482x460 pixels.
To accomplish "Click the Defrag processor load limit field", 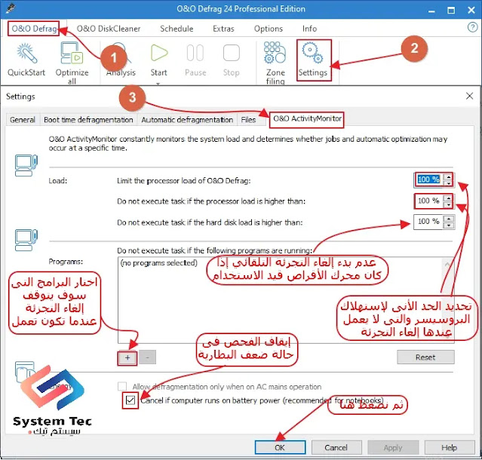I will [428, 179].
